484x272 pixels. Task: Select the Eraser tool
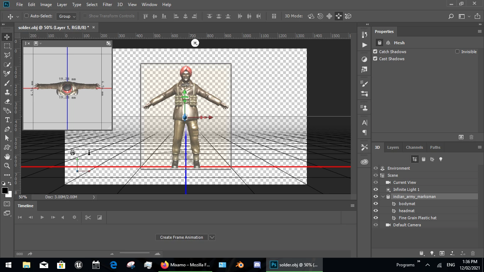pos(7,102)
